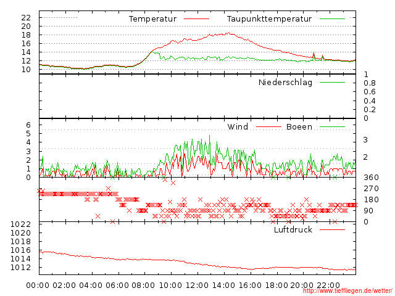395x296 pixels.
Task: Click the 1020 pressure axis value
Action: [x=20, y=233]
